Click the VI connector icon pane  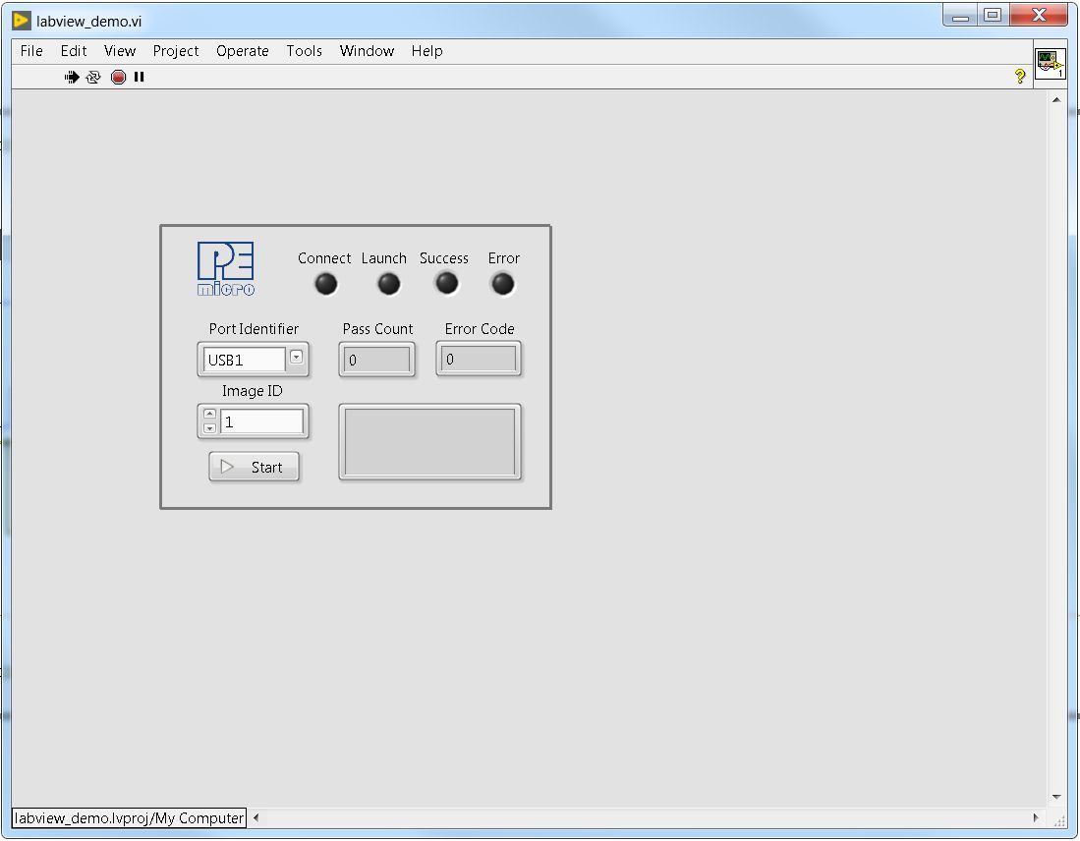click(x=1050, y=64)
